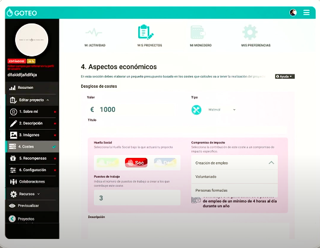Click the yellow percentage progress badge
320x248 pixels.
tap(31, 61)
